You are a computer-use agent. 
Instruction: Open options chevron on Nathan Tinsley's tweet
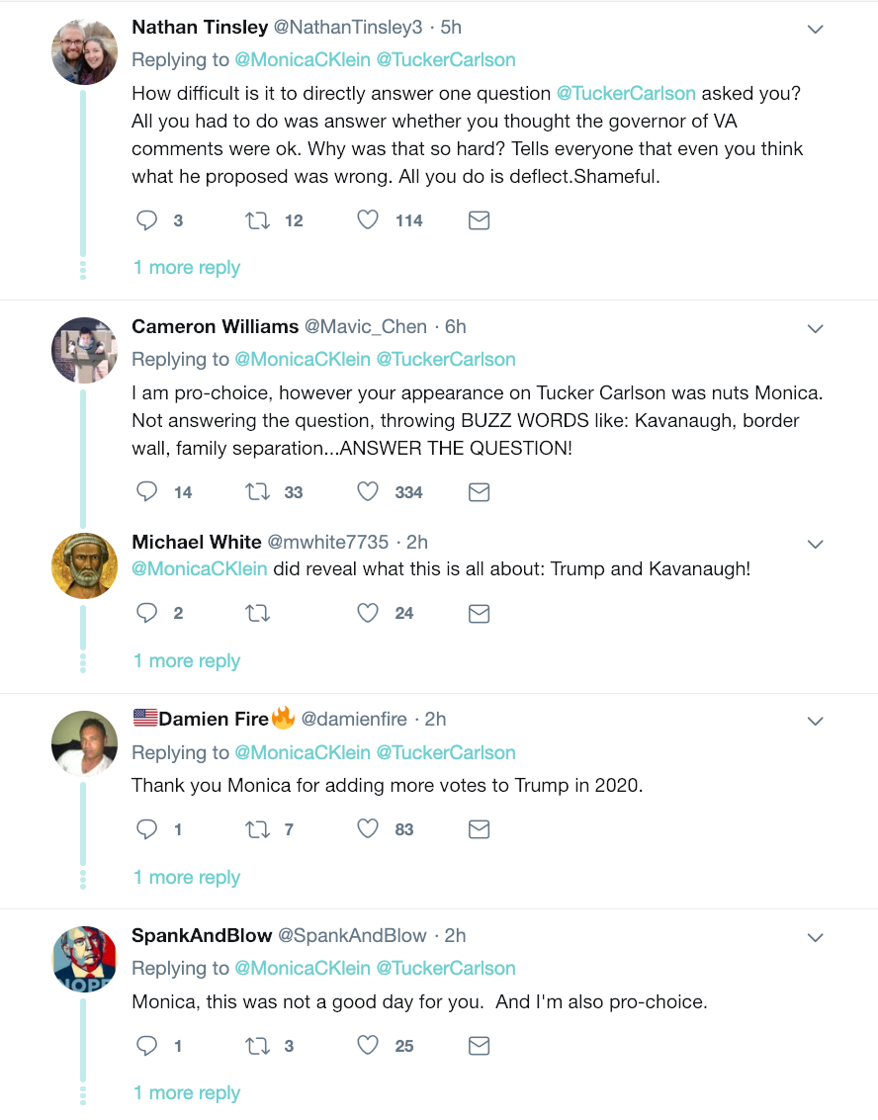(x=816, y=30)
